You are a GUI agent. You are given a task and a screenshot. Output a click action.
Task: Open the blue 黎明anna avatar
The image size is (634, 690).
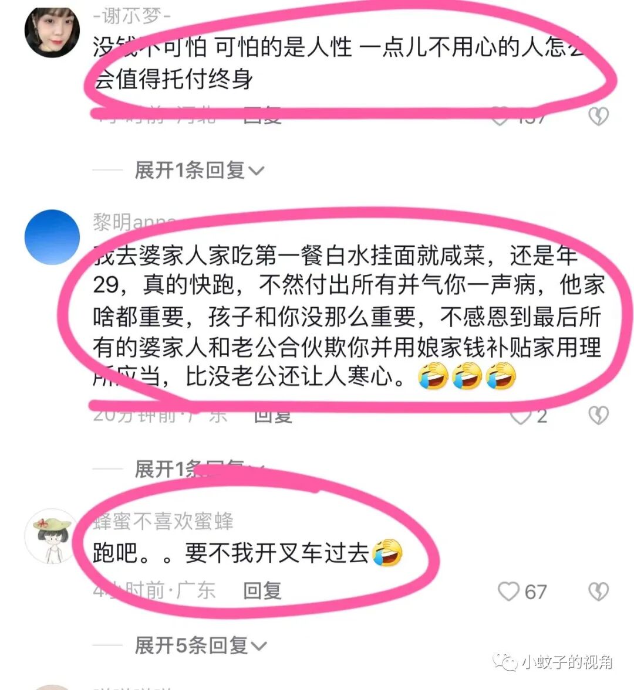pyautogui.click(x=52, y=237)
